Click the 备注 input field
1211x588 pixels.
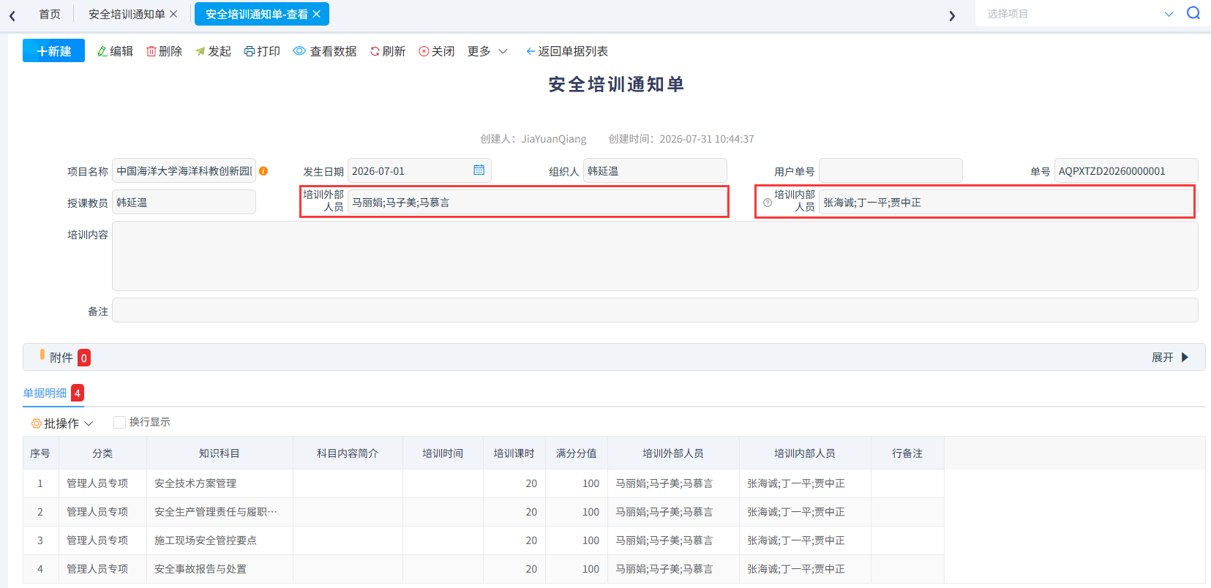tap(655, 310)
